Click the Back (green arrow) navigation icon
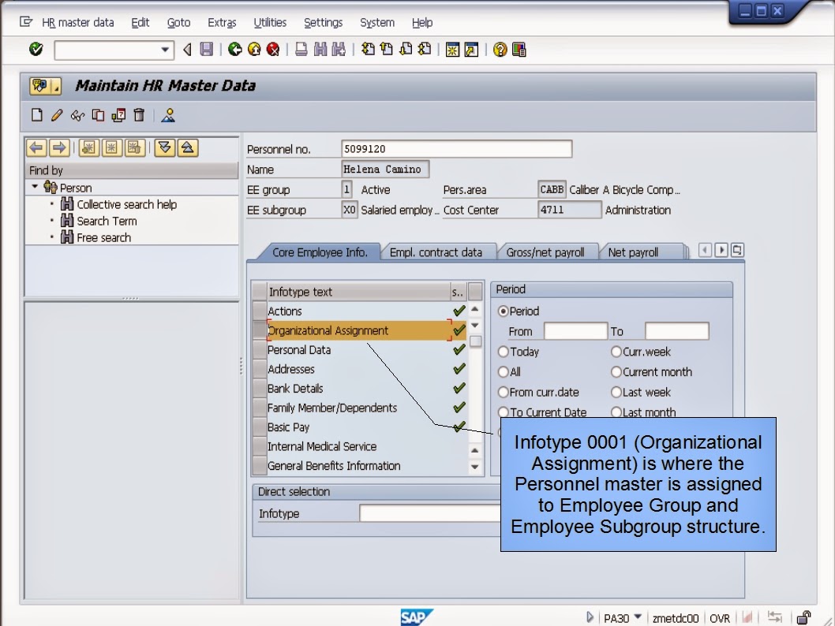 tap(234, 49)
